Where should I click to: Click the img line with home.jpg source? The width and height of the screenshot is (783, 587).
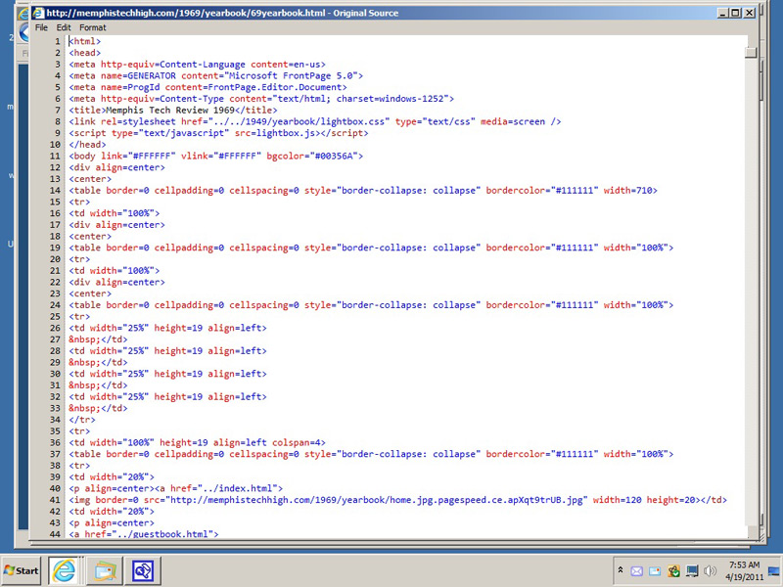(x=398, y=501)
